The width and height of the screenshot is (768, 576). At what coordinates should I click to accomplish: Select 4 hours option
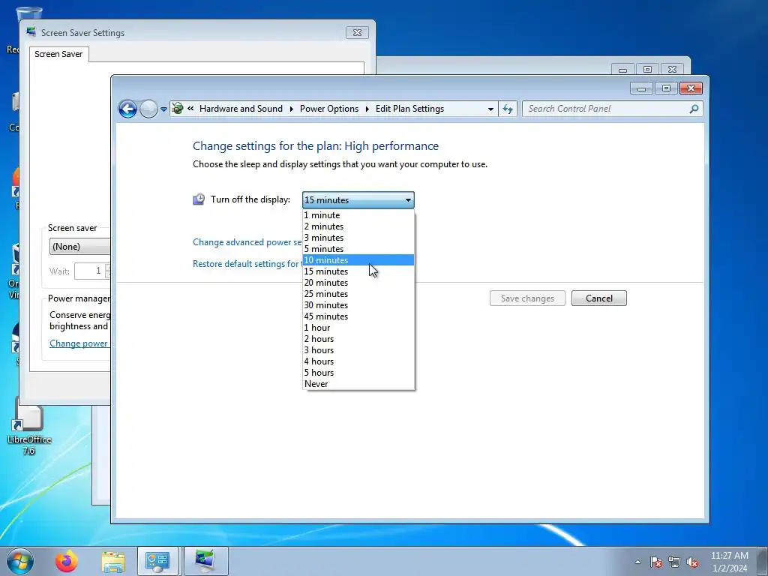coord(358,361)
